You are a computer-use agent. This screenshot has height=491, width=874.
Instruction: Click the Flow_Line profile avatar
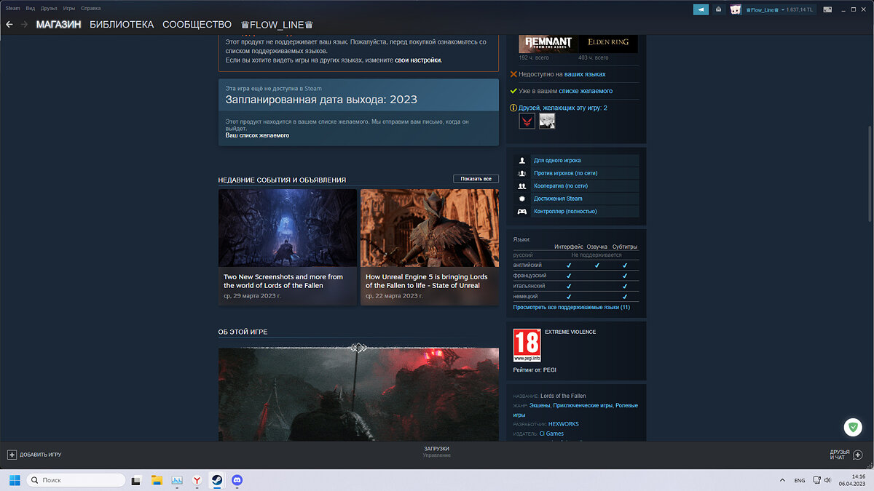[736, 9]
